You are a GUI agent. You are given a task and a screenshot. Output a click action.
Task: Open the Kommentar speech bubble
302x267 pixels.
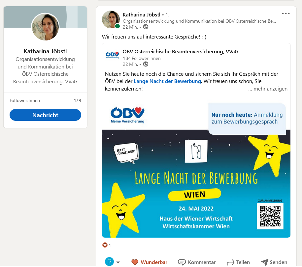click(x=196, y=262)
